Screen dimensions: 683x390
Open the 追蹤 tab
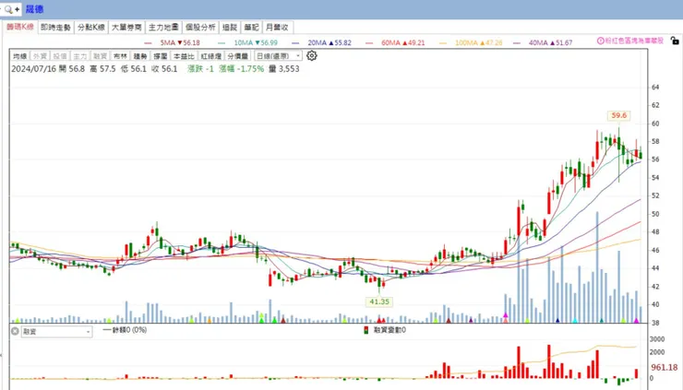point(230,27)
